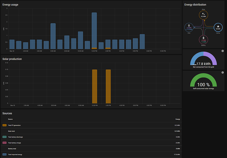This screenshot has width=227, height=158.
Task: Click the "Solar total" row label
Action: coord(12,131)
